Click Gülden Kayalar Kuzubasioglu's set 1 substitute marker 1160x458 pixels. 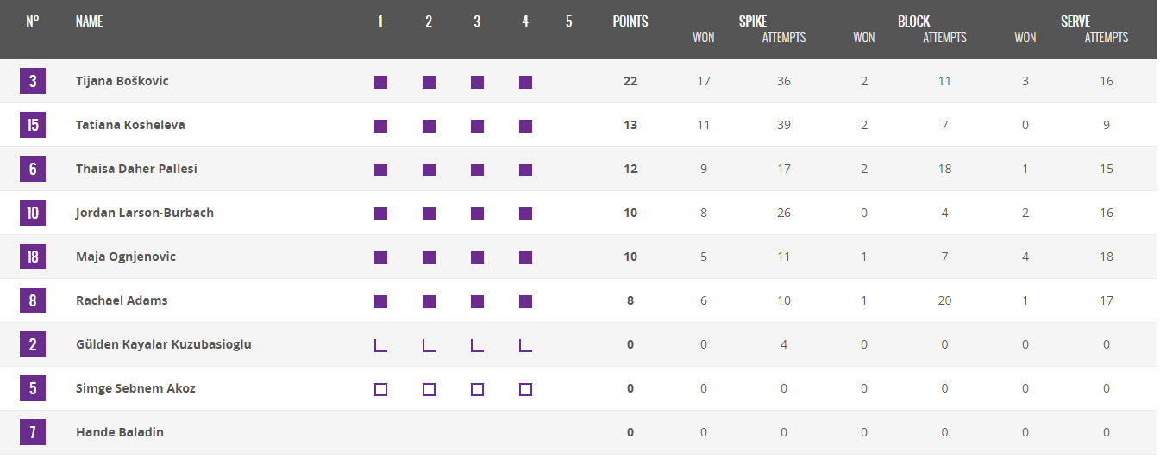point(380,345)
